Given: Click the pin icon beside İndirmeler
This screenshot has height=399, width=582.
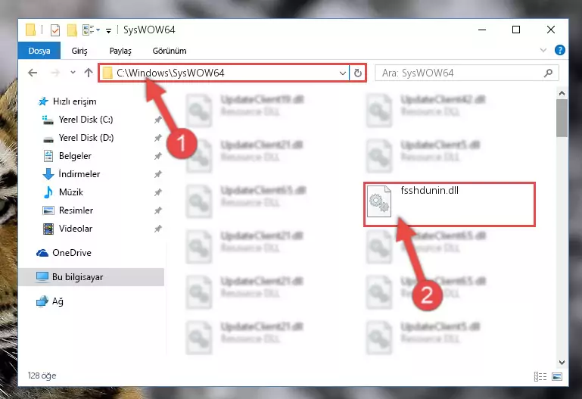Looking at the screenshot, I should (x=157, y=174).
